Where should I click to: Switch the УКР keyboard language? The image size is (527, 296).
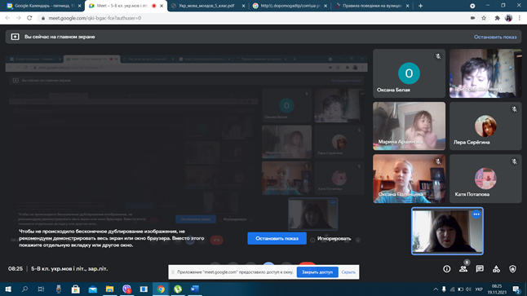point(479,289)
